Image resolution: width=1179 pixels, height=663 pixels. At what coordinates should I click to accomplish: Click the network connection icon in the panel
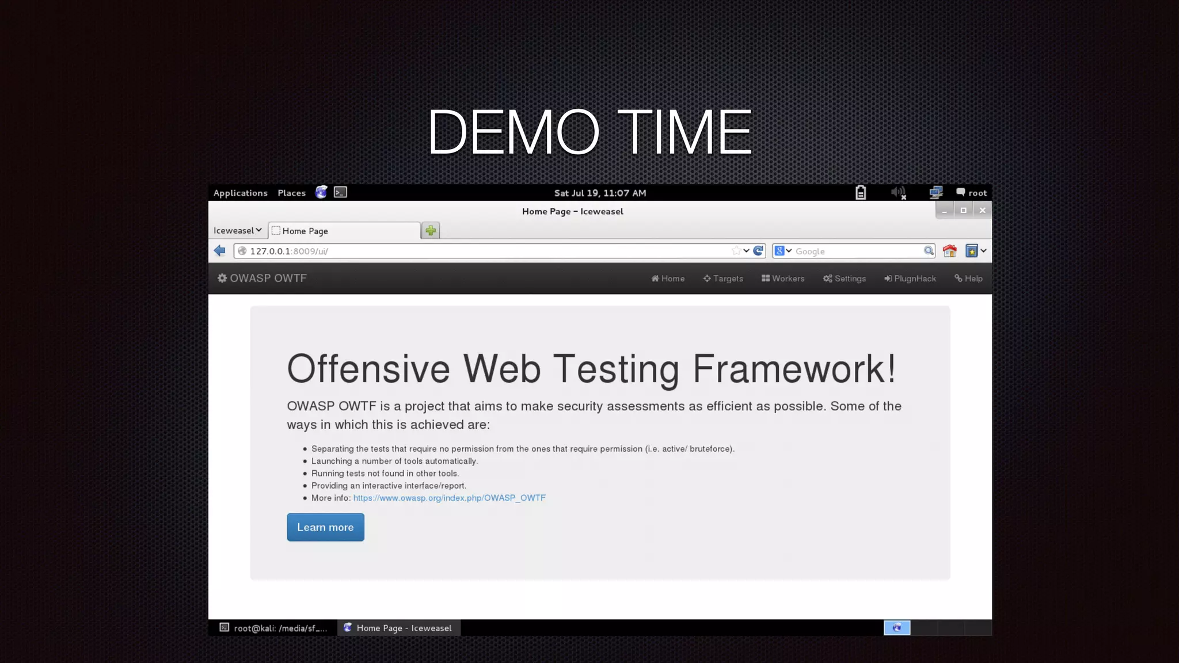(x=936, y=193)
